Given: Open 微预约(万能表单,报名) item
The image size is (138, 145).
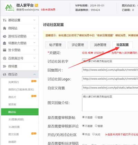Looking at the screenshot, I should coord(21,90).
